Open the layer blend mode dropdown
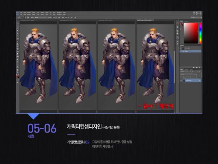 click(187, 74)
